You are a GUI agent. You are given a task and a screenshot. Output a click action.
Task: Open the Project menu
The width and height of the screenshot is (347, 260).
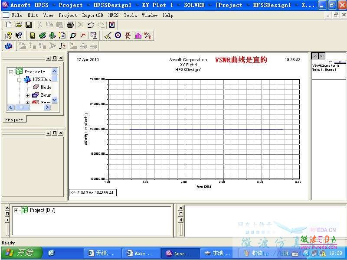point(68,15)
